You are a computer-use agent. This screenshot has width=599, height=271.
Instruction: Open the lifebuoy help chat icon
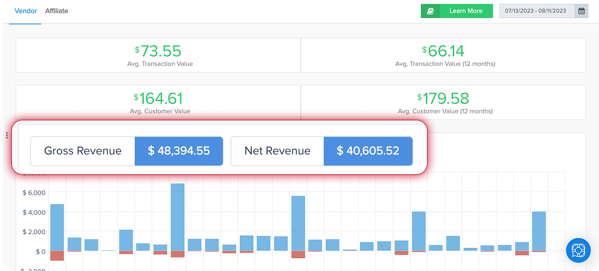point(578,249)
